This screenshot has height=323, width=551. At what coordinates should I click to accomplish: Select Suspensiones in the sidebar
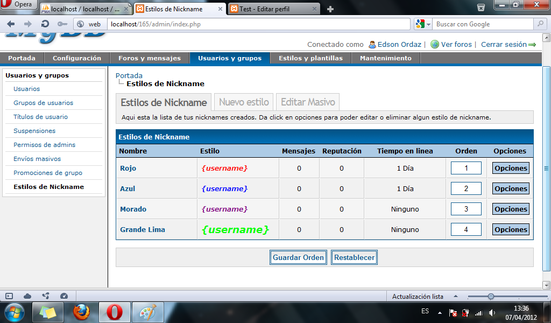34,131
